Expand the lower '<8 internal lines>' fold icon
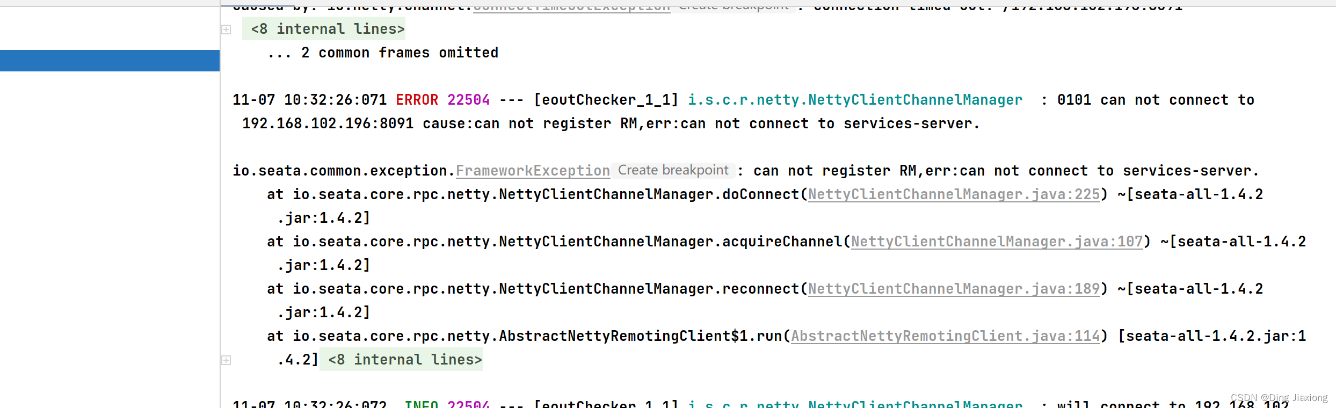 click(x=226, y=360)
